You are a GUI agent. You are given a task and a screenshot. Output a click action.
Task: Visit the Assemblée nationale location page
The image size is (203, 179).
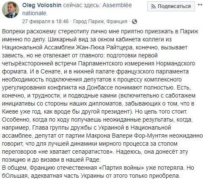[x=77, y=9]
